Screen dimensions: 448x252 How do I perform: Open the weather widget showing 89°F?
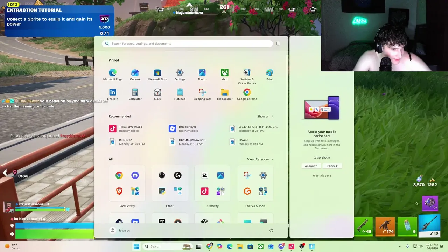point(12,246)
